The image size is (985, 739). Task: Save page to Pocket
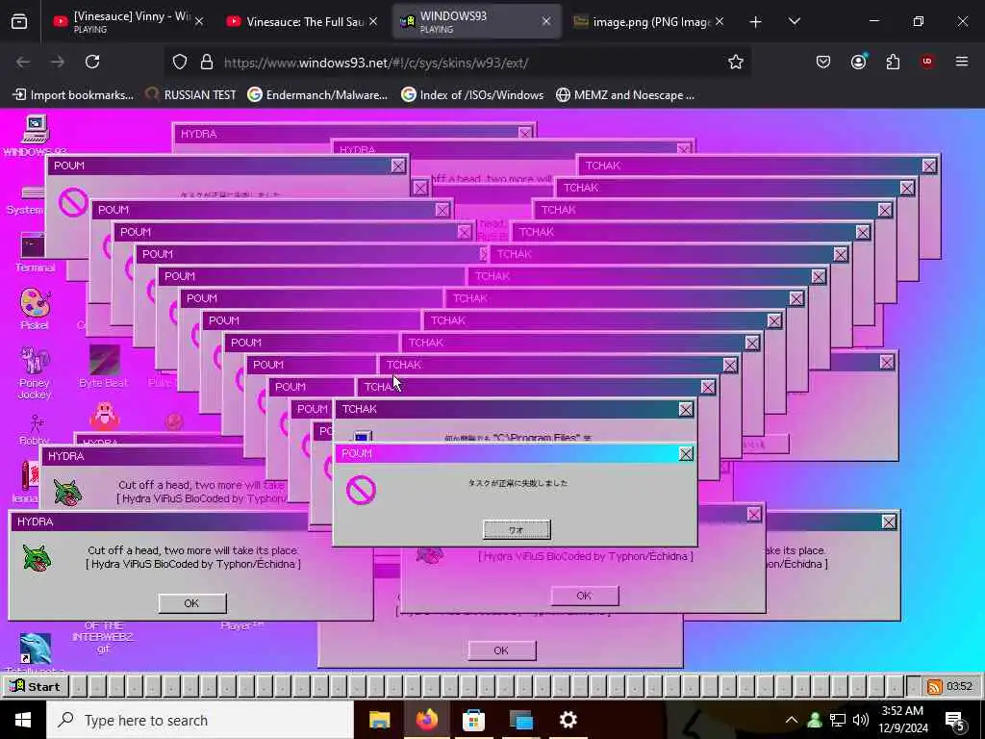(x=823, y=62)
